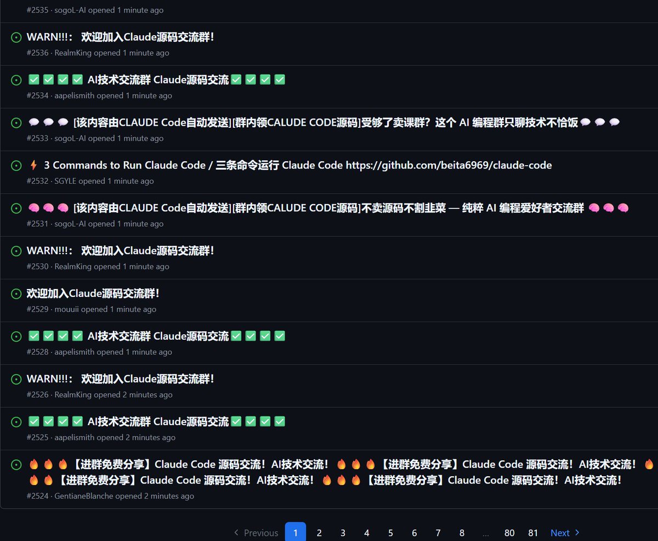Image resolution: width=658 pixels, height=541 pixels.
Task: Open RealmKing author link on issue #2530
Action: click(x=73, y=267)
